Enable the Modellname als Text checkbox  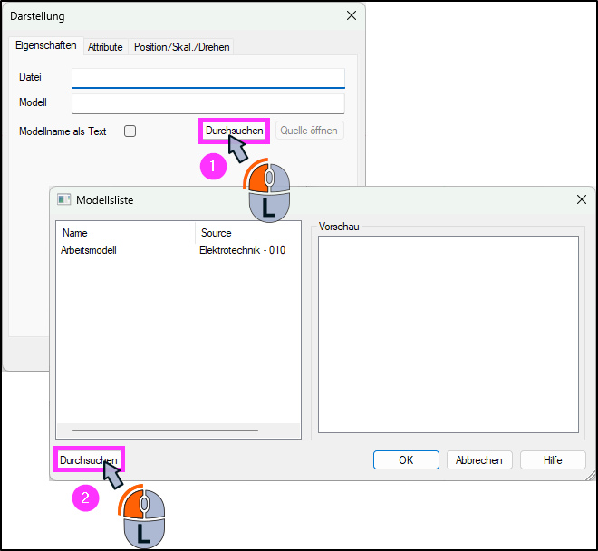[x=130, y=131]
